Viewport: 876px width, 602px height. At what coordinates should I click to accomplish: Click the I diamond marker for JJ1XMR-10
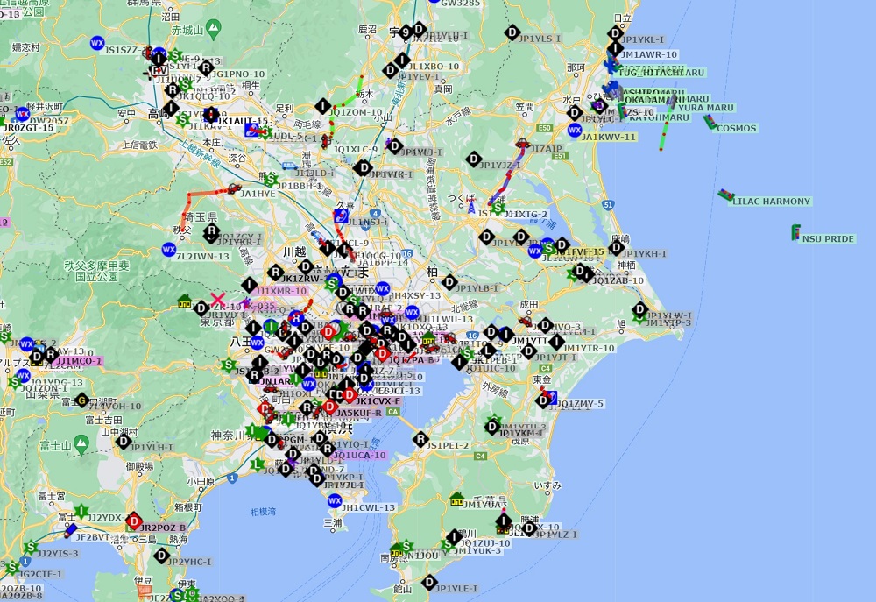click(x=249, y=285)
